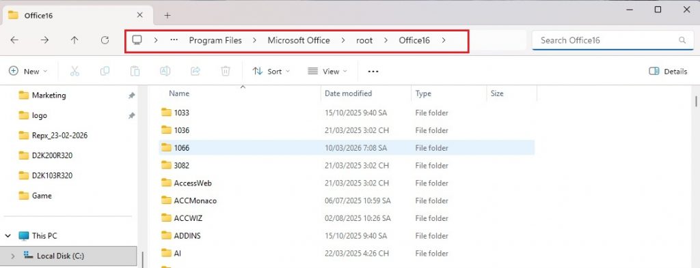Open the Sort dropdown menu
Viewport: 700px width, 268px height.
tap(271, 71)
